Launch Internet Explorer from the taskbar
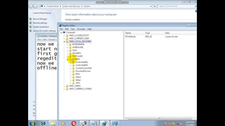 43,123
